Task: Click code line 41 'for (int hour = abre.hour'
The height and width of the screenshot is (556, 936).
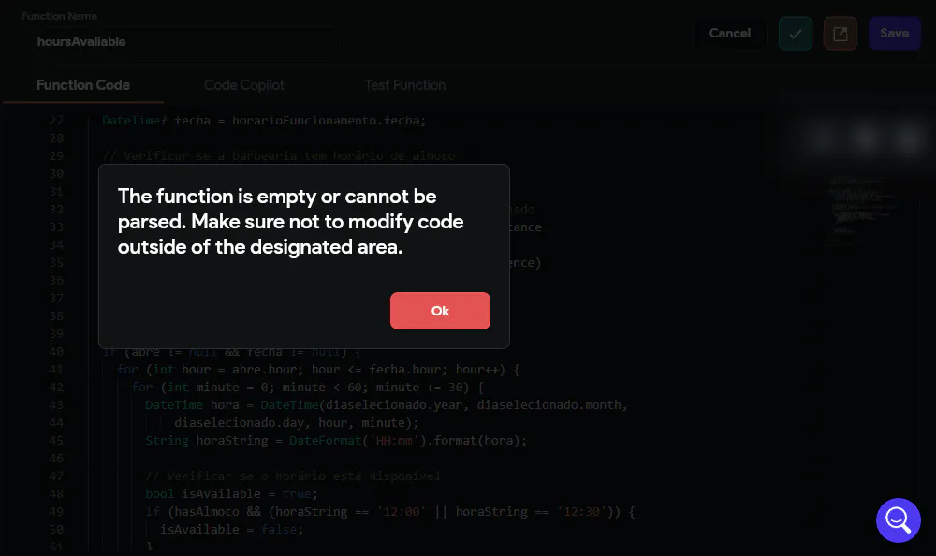Action: click(318, 370)
